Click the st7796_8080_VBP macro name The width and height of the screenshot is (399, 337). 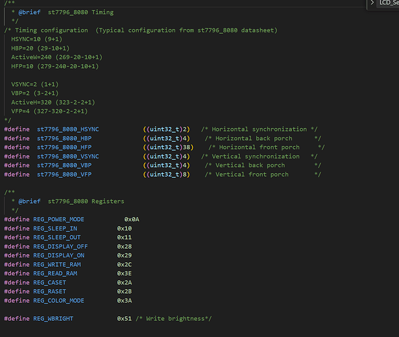coord(64,165)
